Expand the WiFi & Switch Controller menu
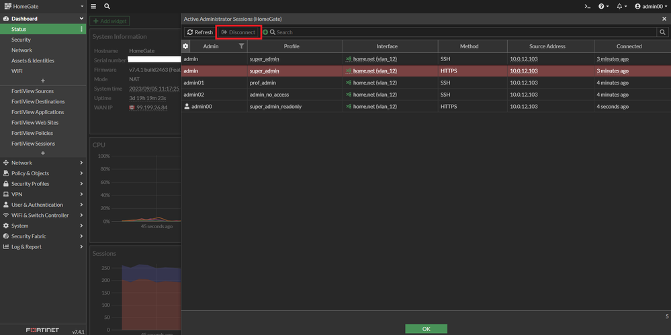 point(43,216)
